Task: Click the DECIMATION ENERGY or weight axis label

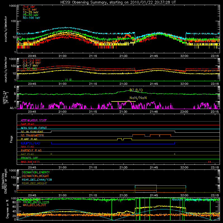Action: click(4, 181)
